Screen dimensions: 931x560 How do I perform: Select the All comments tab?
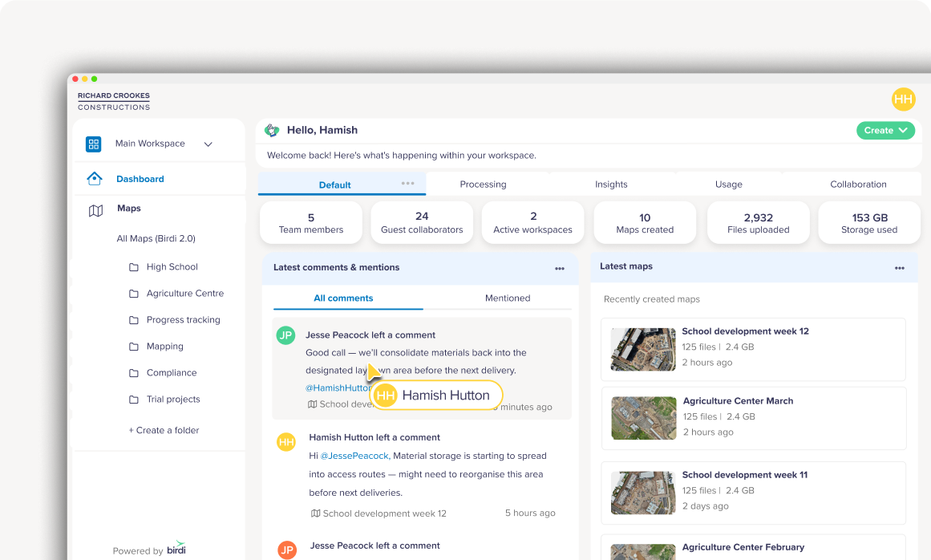pyautogui.click(x=343, y=298)
